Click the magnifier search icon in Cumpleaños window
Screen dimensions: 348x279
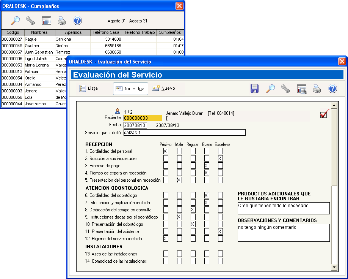click(15, 21)
